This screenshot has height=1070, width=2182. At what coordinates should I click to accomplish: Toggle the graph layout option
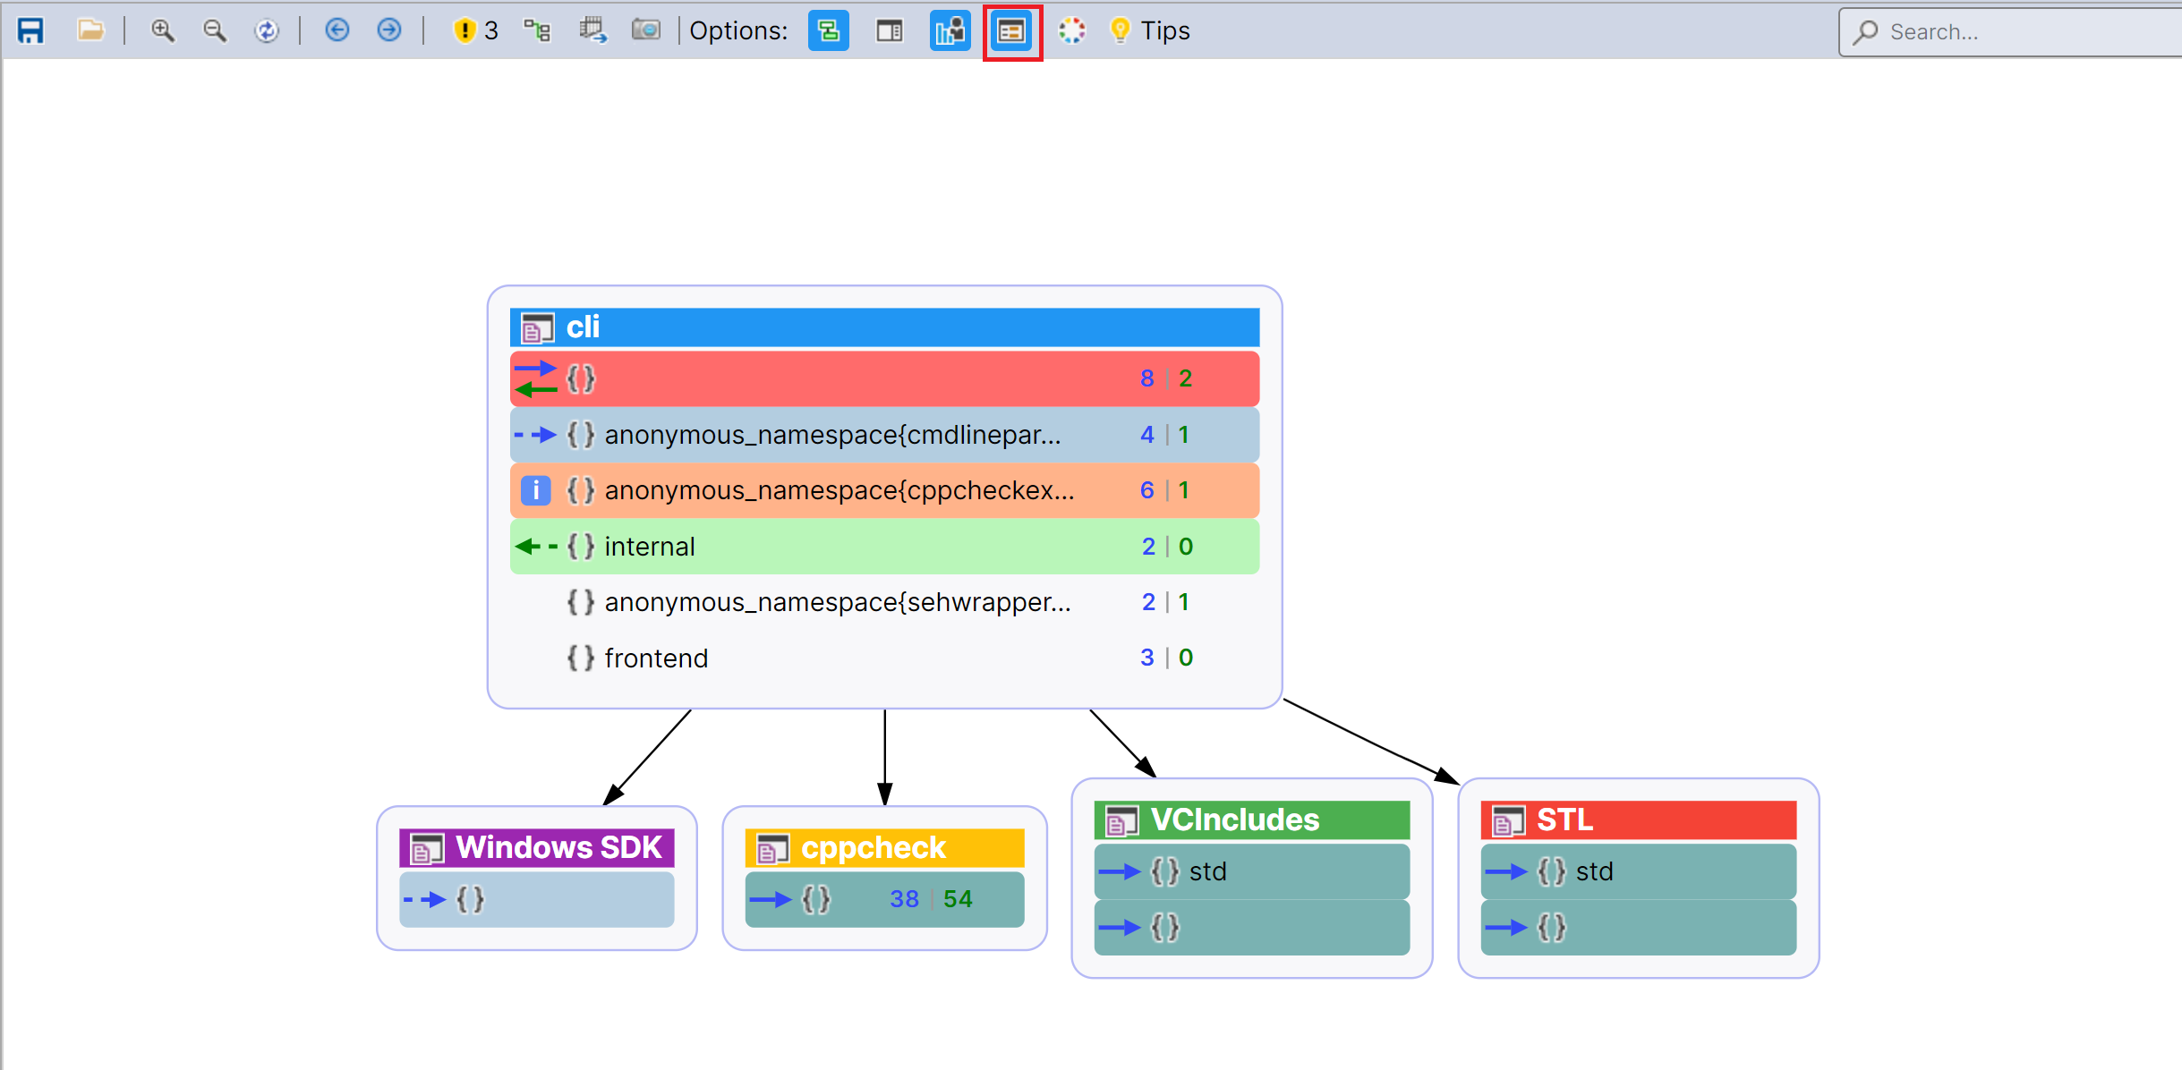(828, 30)
